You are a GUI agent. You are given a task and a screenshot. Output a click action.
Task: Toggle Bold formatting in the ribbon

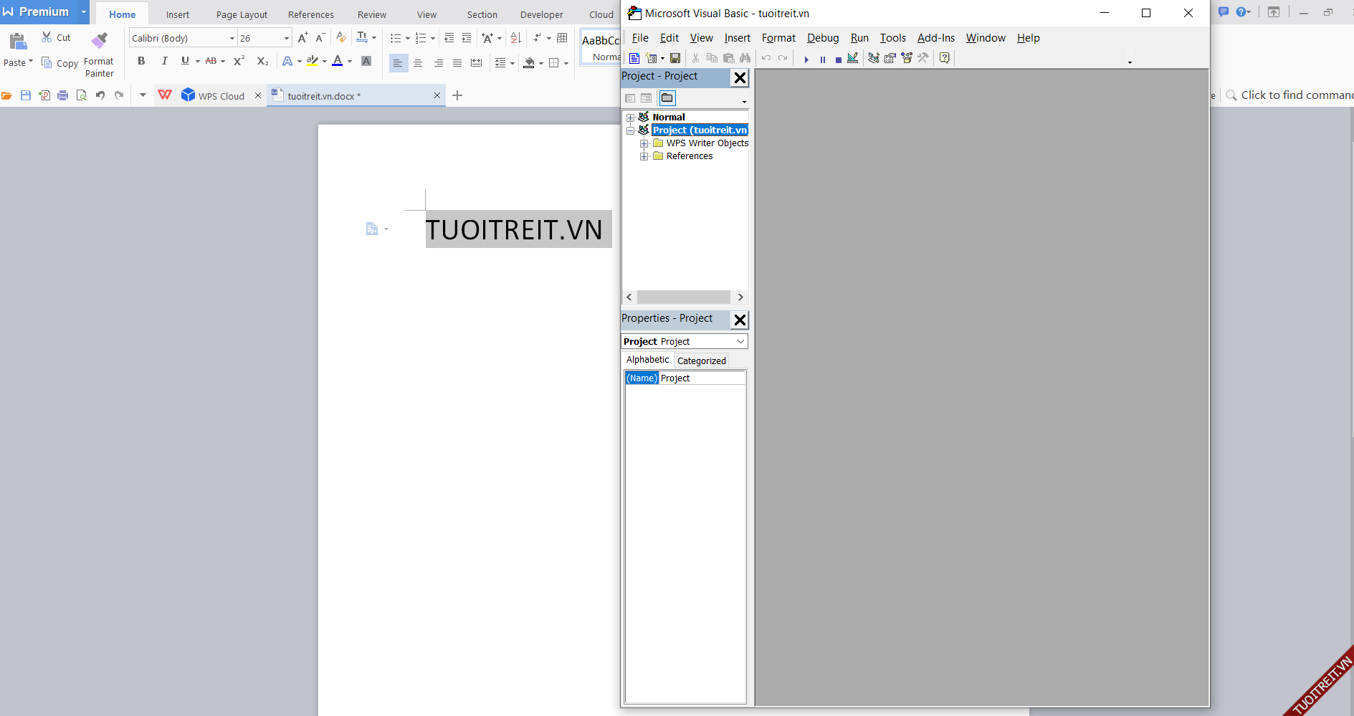click(141, 62)
